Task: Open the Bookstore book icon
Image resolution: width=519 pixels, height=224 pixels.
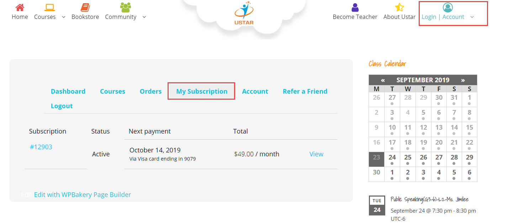Action: (x=85, y=7)
